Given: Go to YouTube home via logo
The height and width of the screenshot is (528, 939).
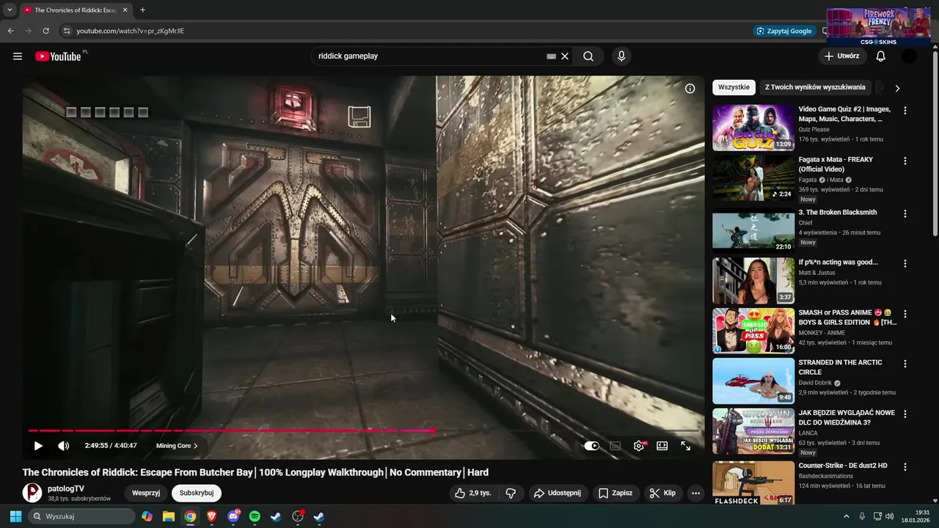Looking at the screenshot, I should click(x=58, y=56).
